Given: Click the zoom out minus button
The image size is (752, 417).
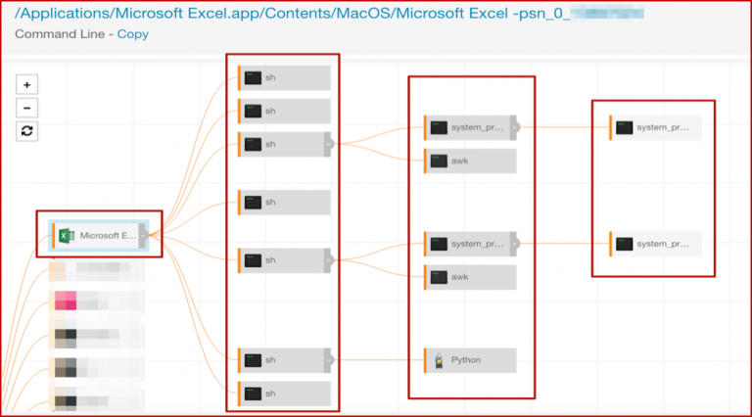Looking at the screenshot, I should pyautogui.click(x=28, y=108).
